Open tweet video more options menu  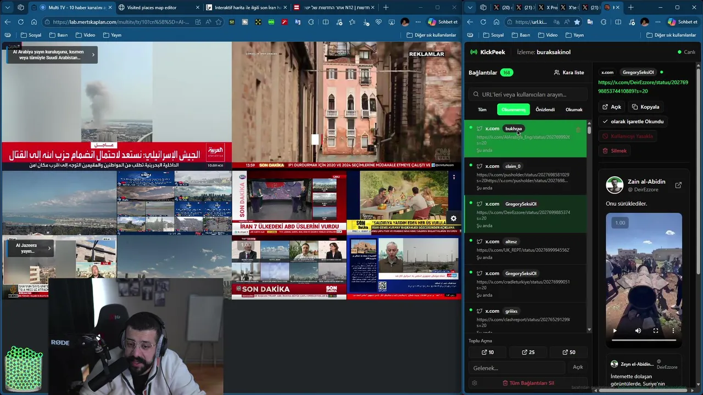click(x=673, y=331)
